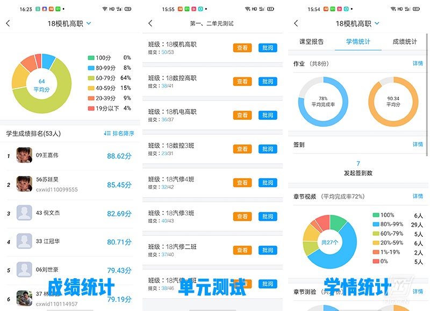Click 查看 for class 18数控高职
This screenshot has width=430, height=311.
(242, 82)
